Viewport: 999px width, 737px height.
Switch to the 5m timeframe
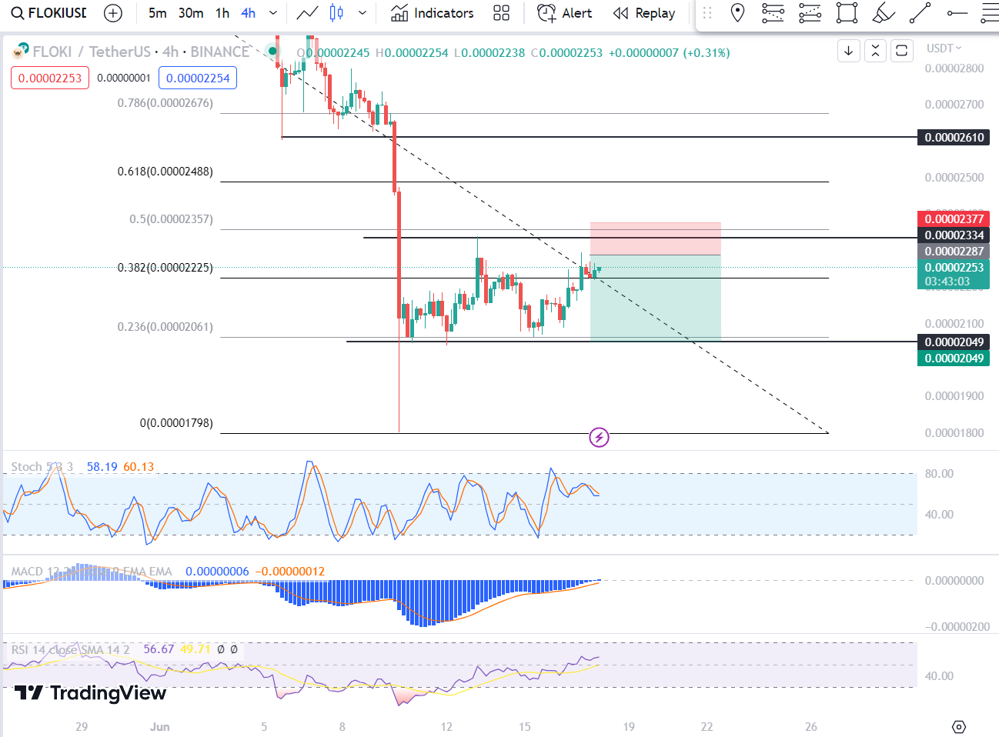point(157,13)
